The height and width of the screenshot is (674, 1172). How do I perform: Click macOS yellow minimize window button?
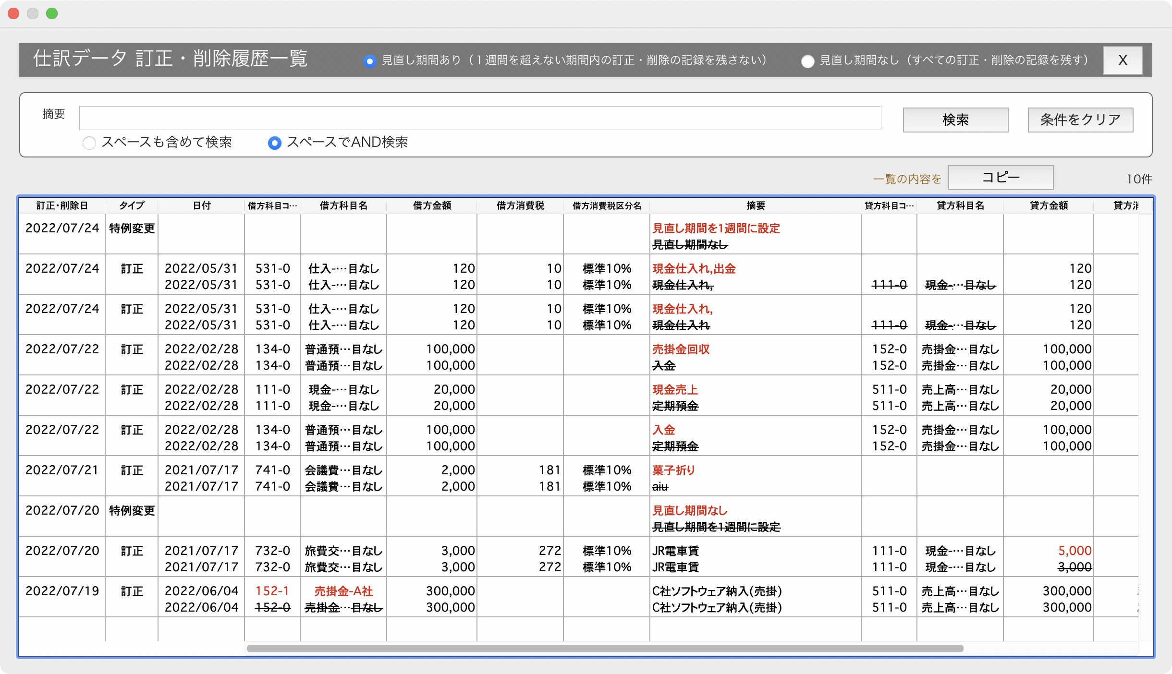tap(33, 13)
